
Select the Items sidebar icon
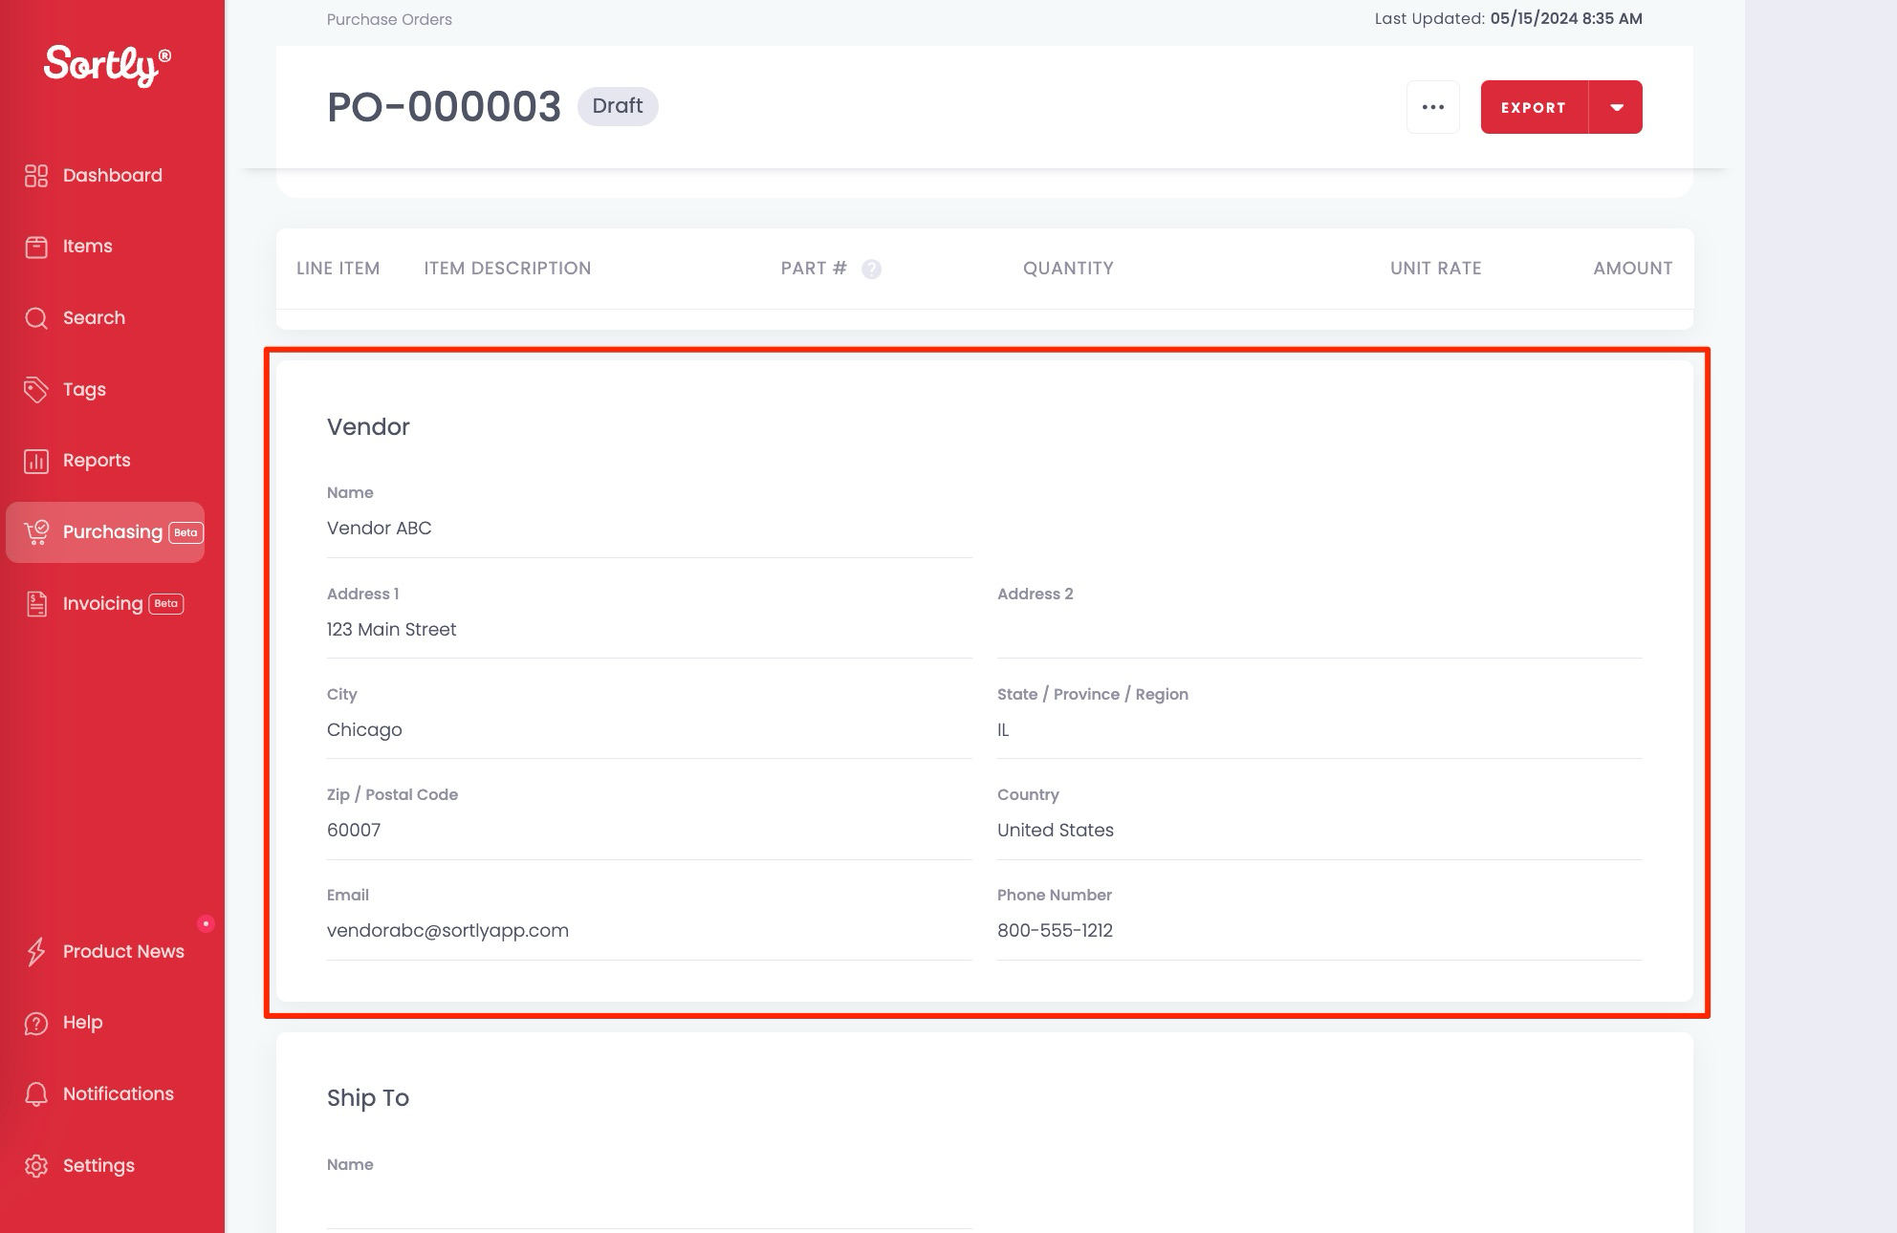click(x=36, y=246)
